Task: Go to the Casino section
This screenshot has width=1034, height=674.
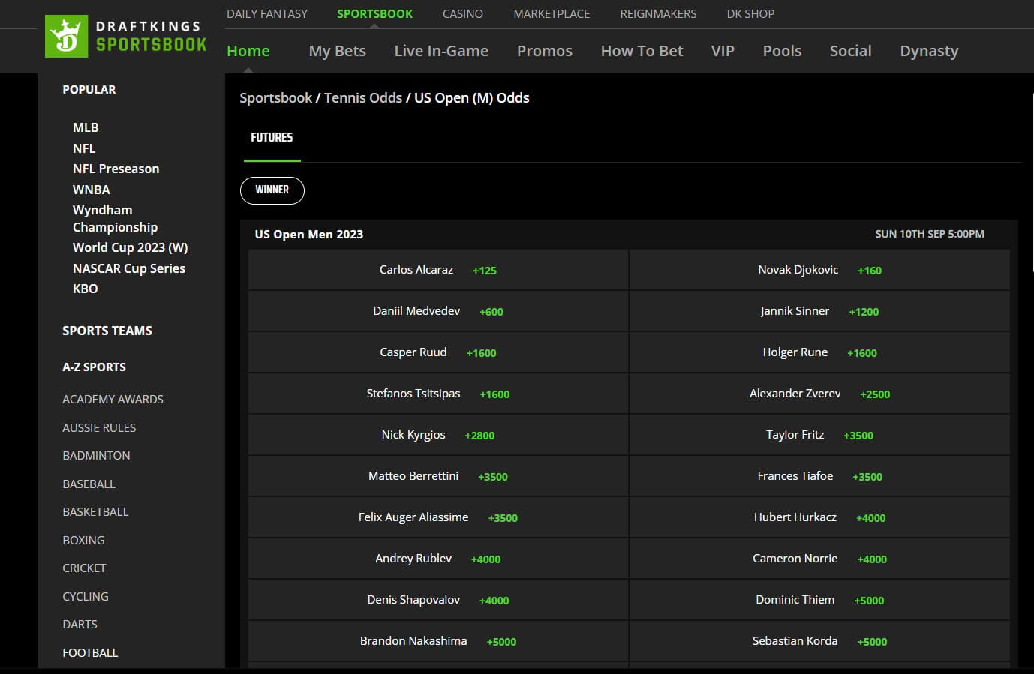Action: pos(463,13)
